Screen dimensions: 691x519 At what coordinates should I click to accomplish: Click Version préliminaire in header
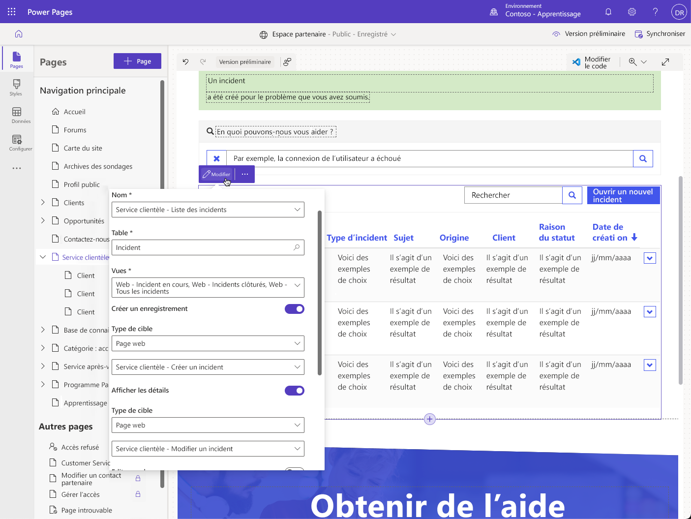589,34
